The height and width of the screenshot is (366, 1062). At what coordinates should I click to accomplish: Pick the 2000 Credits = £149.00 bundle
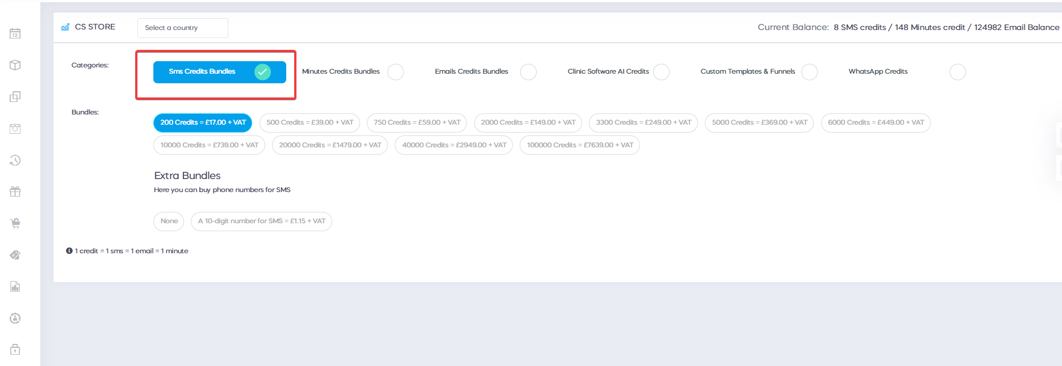point(528,122)
